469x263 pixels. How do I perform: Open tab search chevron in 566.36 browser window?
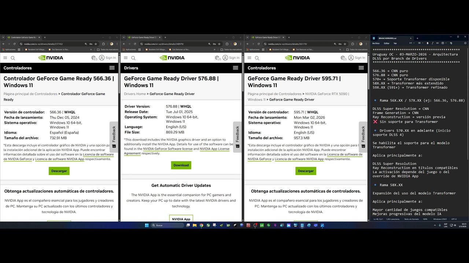pos(3,37)
